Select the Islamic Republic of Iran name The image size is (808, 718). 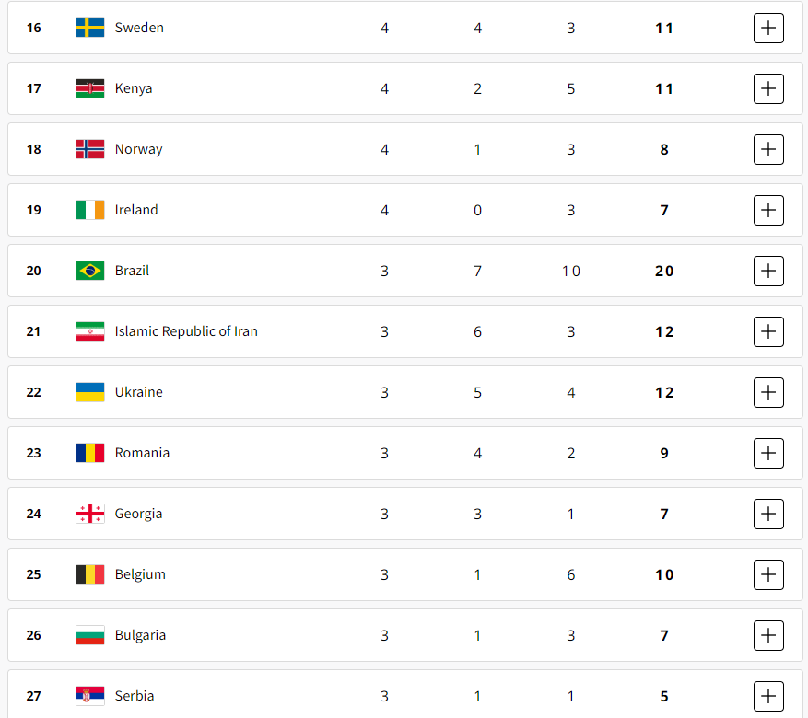click(x=186, y=331)
